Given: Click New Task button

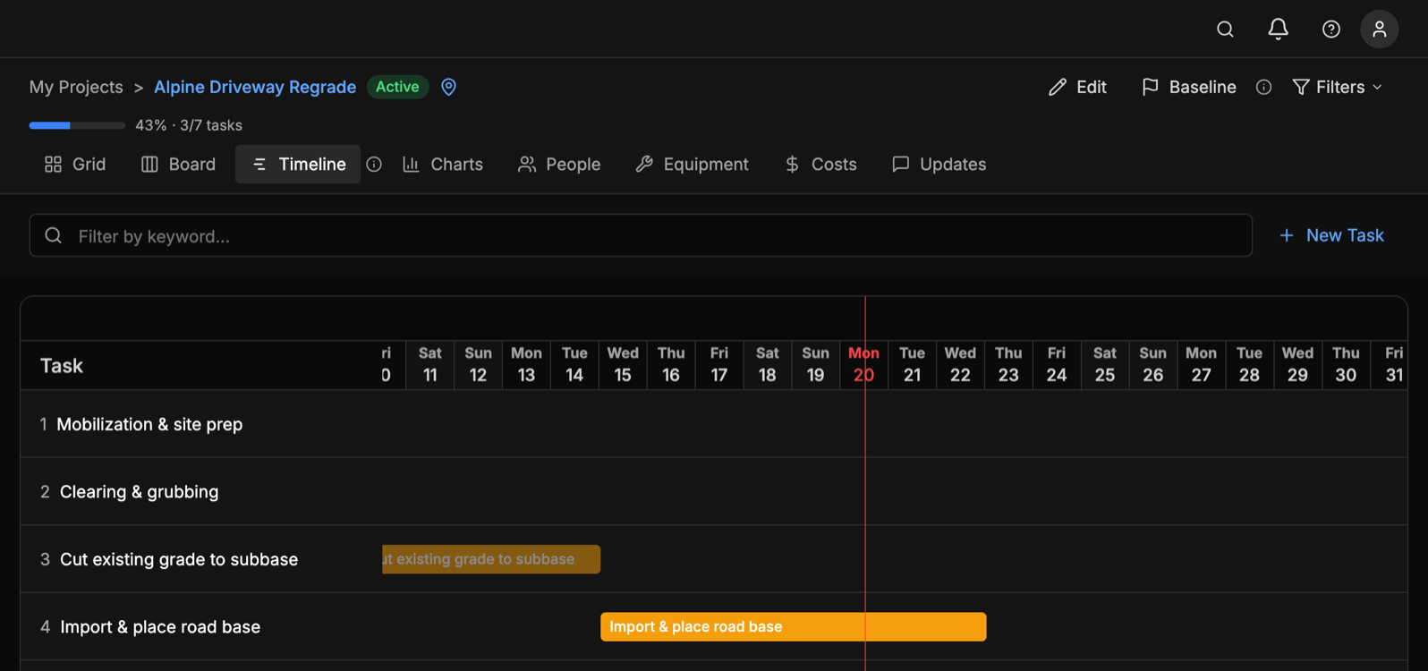Looking at the screenshot, I should click(x=1331, y=235).
